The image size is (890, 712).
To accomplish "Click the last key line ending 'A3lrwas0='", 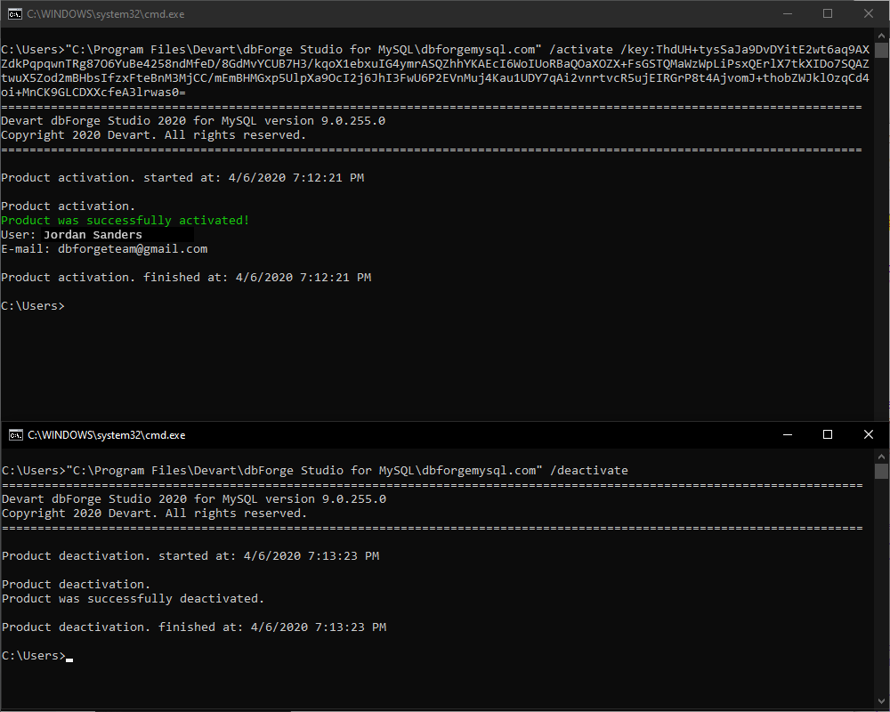I will (93, 92).
